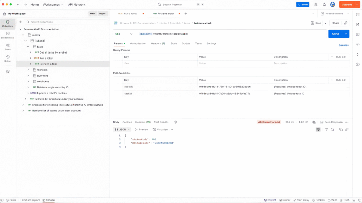Image resolution: width=362 pixels, height=203 pixels.
Task: Switch to the Authorization tab
Action: [x=138, y=43]
